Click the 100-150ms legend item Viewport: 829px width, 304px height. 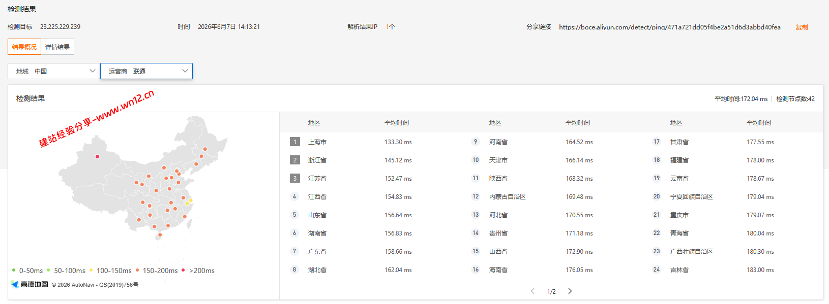pos(110,271)
